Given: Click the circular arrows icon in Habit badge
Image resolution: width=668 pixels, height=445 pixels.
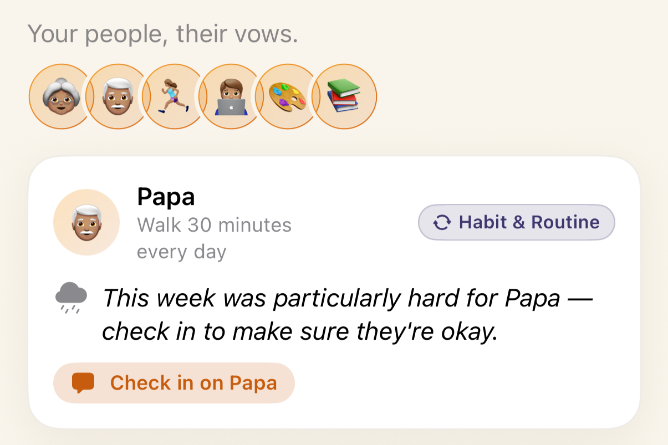Looking at the screenshot, I should coord(442,223).
